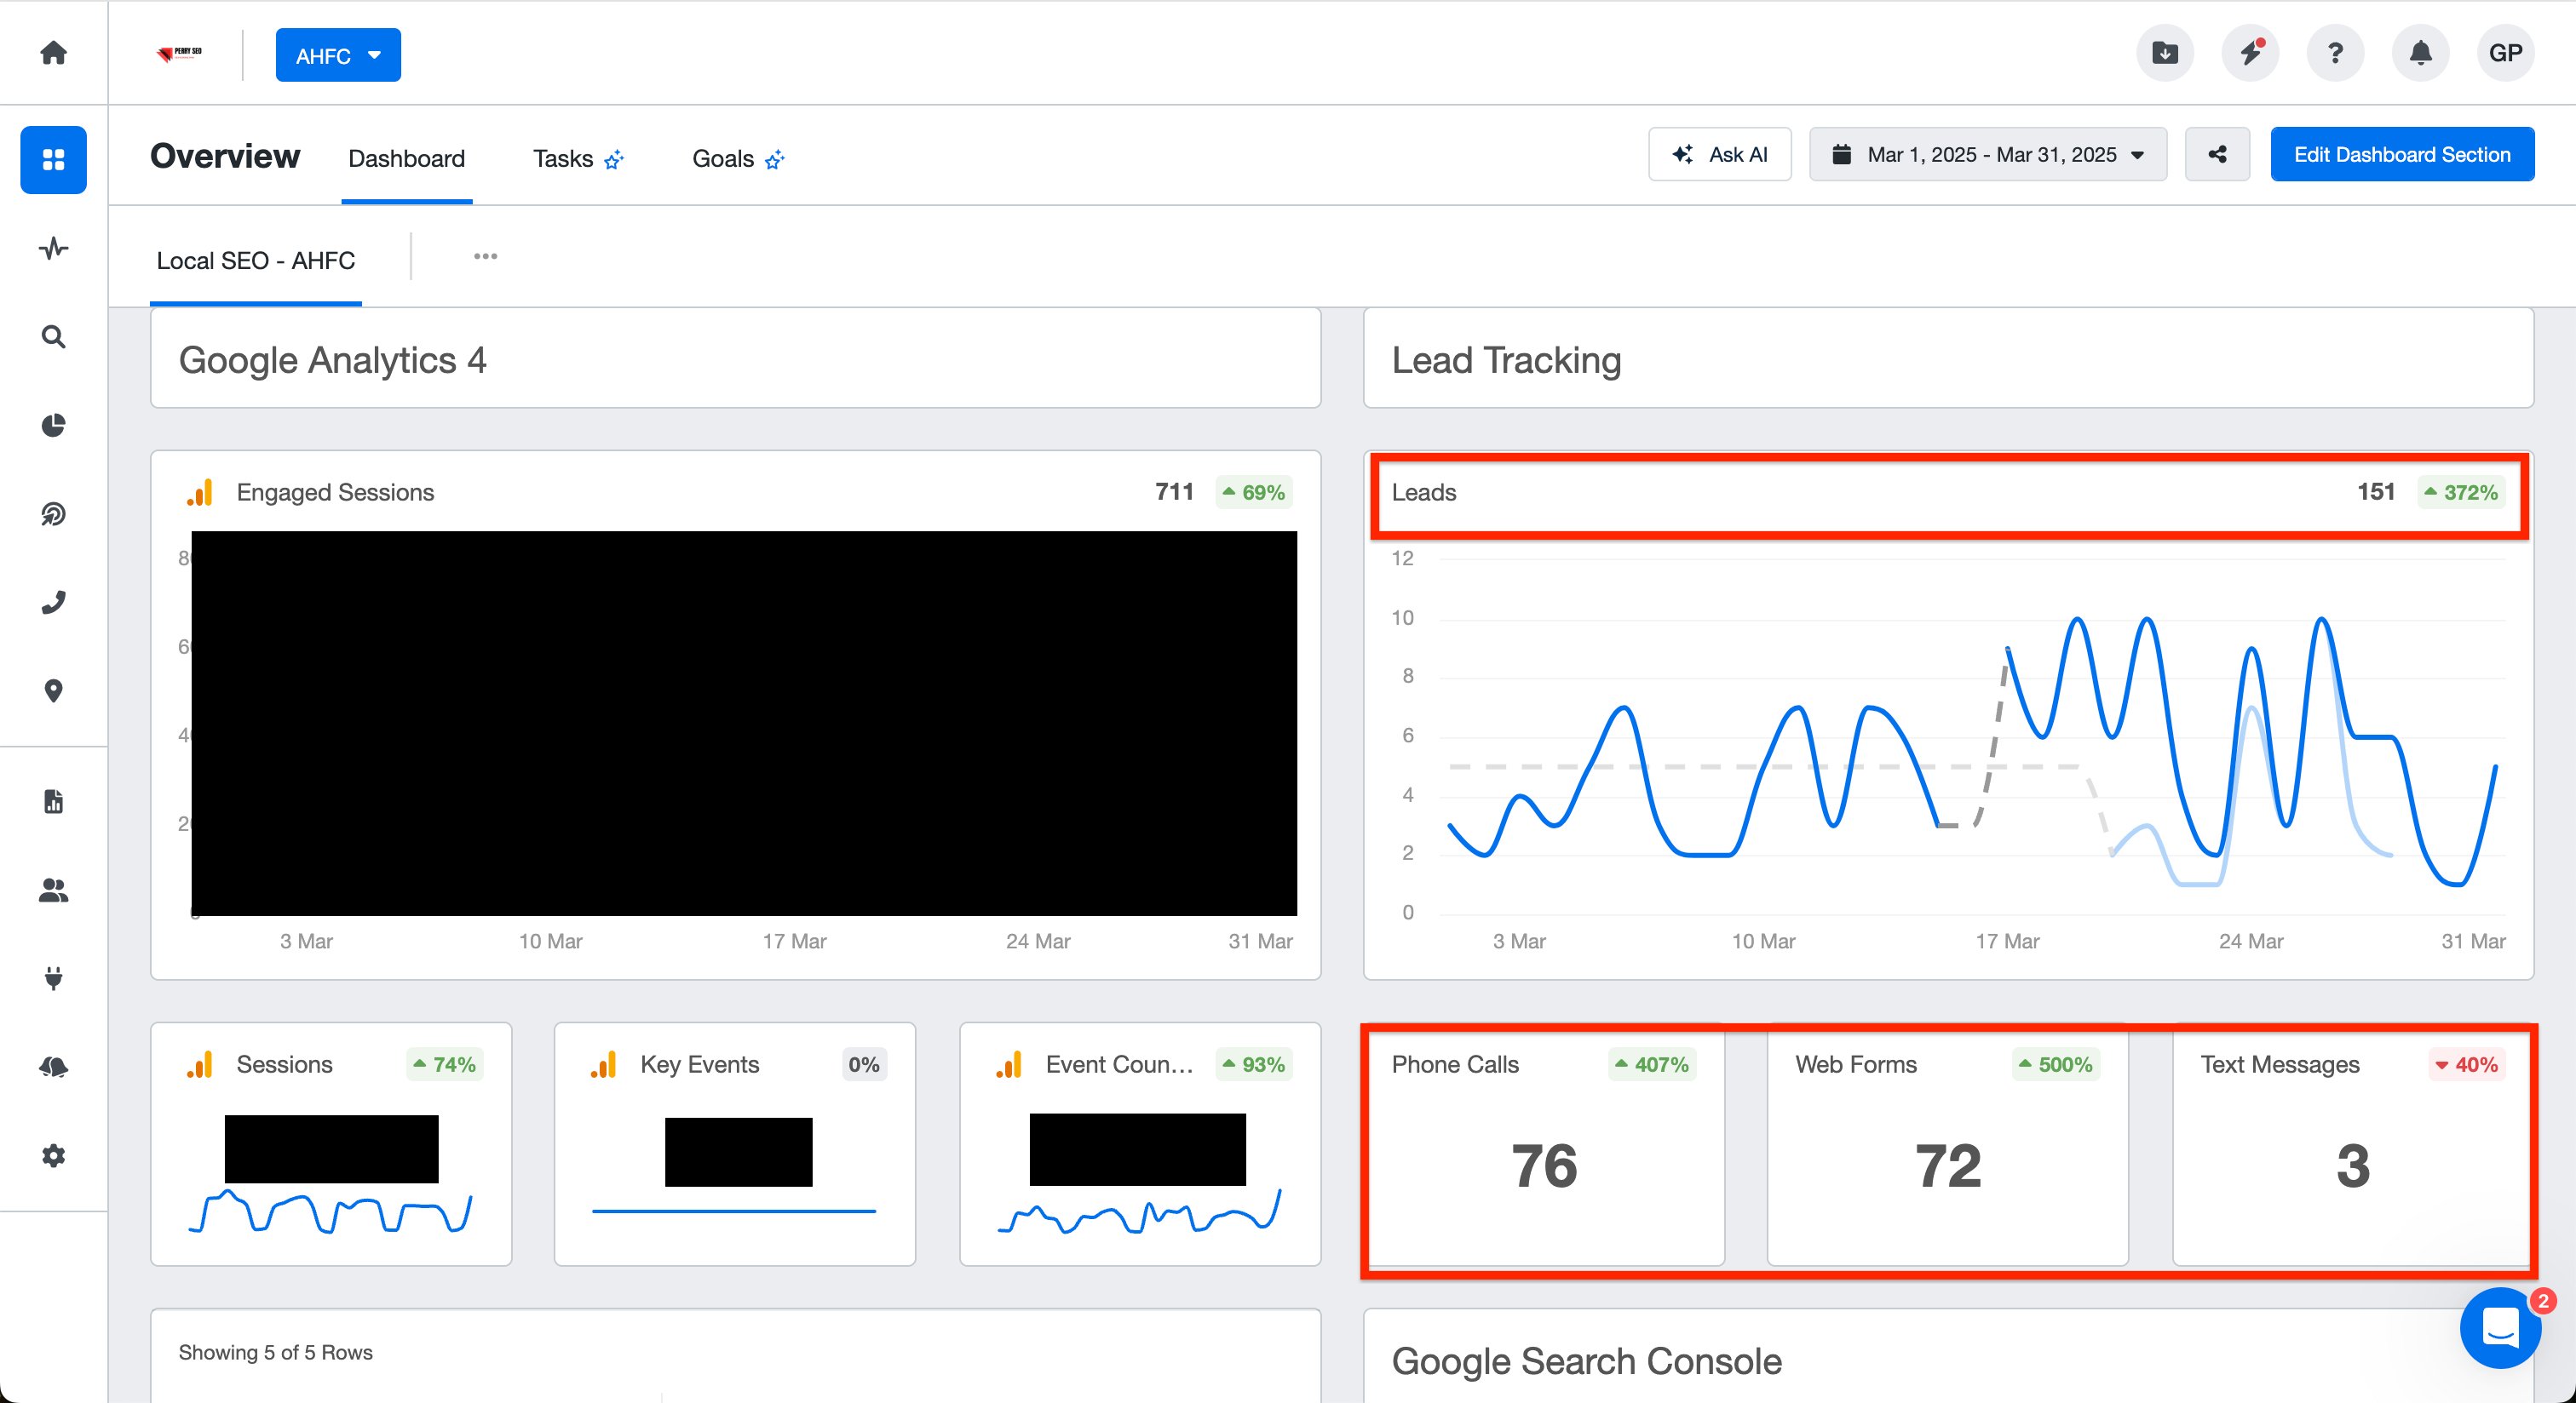Open the lightning bolt icon with red dot

tap(2250, 53)
